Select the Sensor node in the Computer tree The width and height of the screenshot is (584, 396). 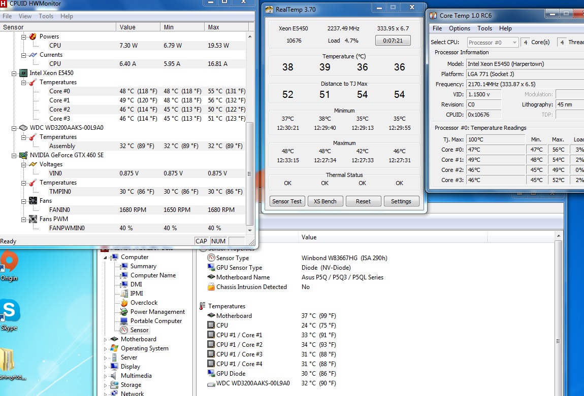tap(139, 330)
